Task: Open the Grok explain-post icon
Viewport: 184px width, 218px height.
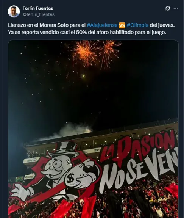Action: coord(168,8)
